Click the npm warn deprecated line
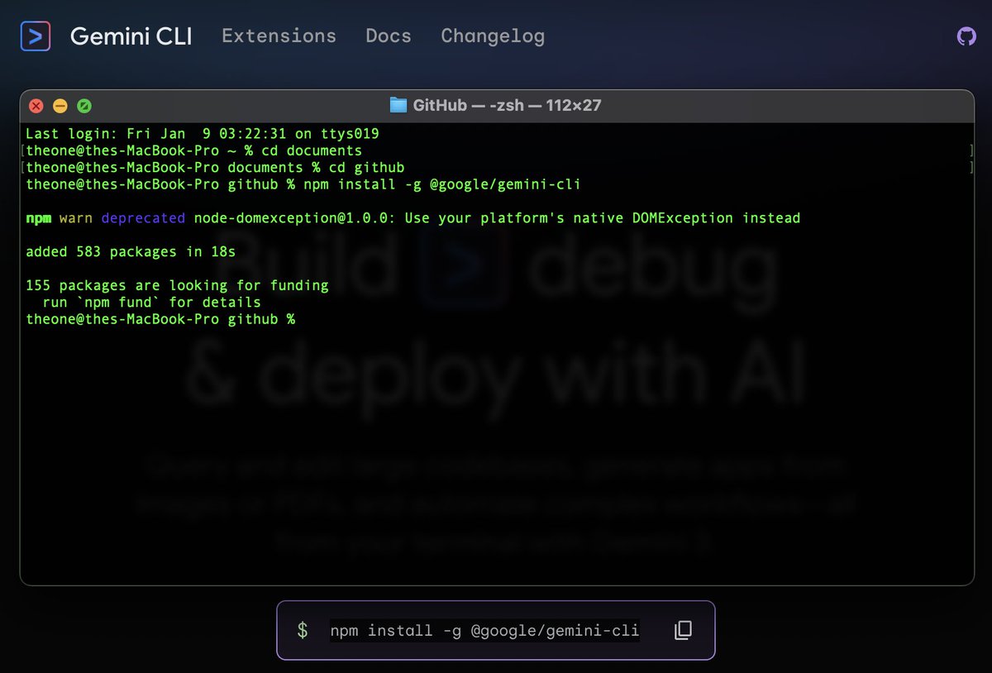 coord(413,218)
